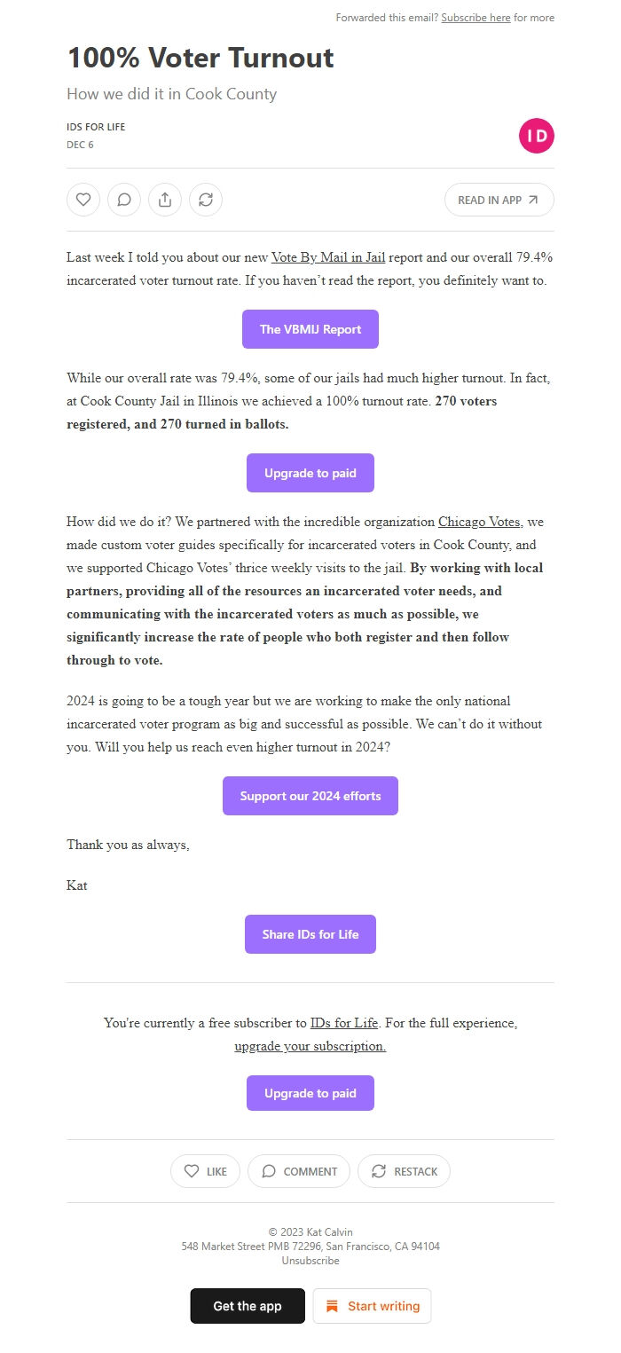Open comments via the speech bubble icon

(123, 200)
